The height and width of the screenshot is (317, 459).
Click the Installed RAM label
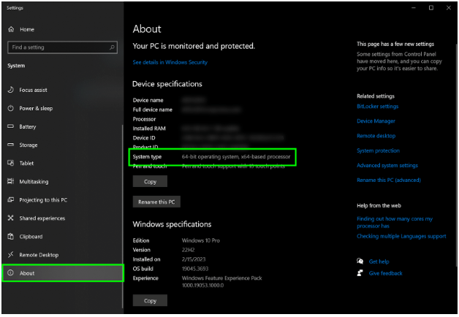(x=149, y=129)
